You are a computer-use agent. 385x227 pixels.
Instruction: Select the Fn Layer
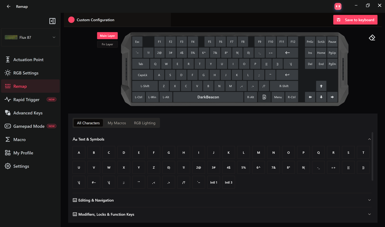107,44
